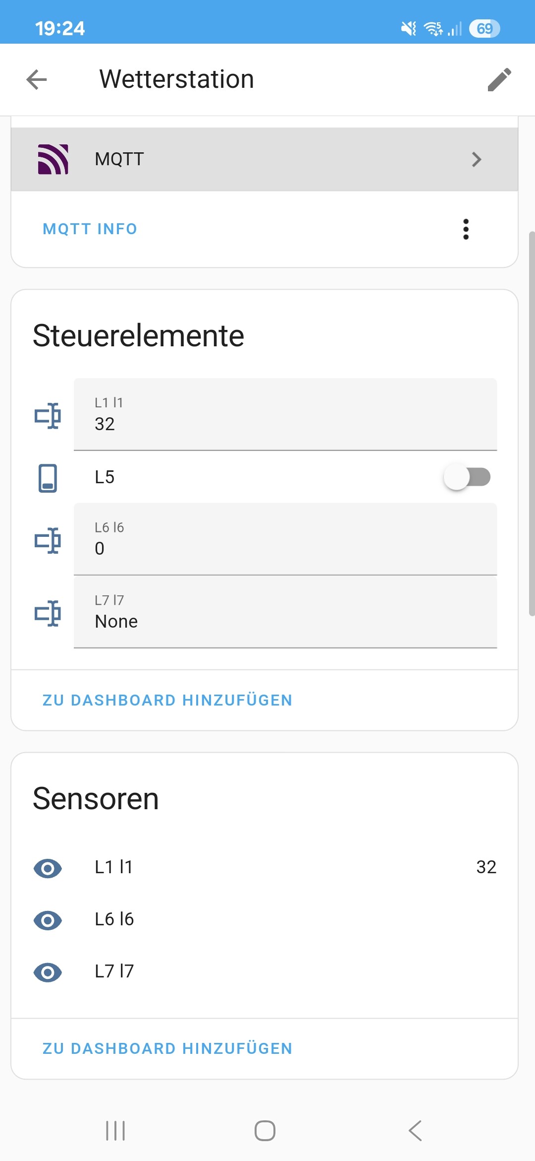Click the back arrow in the header

[36, 79]
